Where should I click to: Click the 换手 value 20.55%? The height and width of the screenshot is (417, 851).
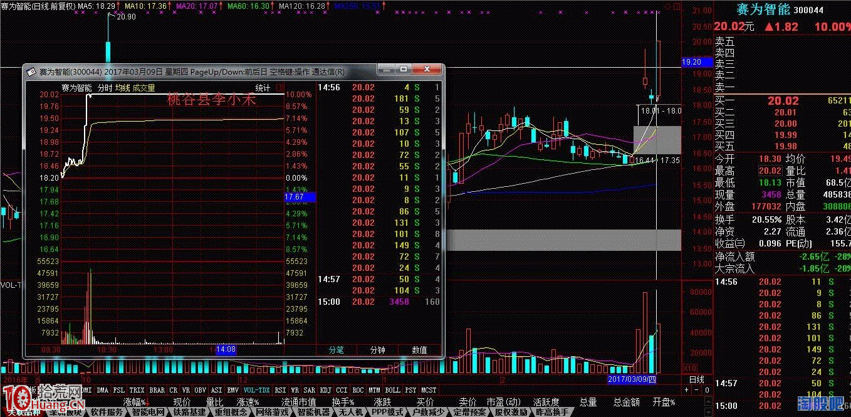coord(766,220)
